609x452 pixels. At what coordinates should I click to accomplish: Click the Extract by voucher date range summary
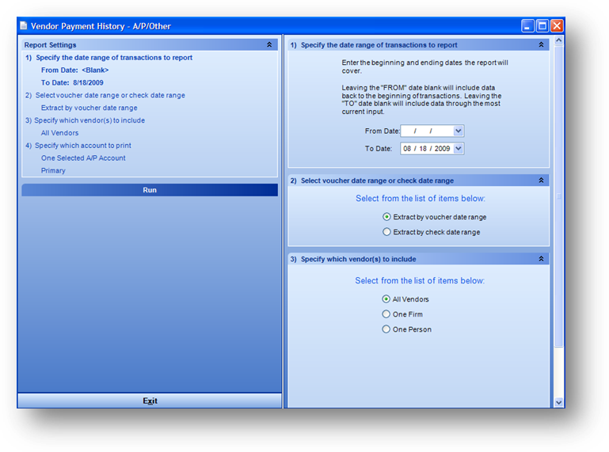89,108
